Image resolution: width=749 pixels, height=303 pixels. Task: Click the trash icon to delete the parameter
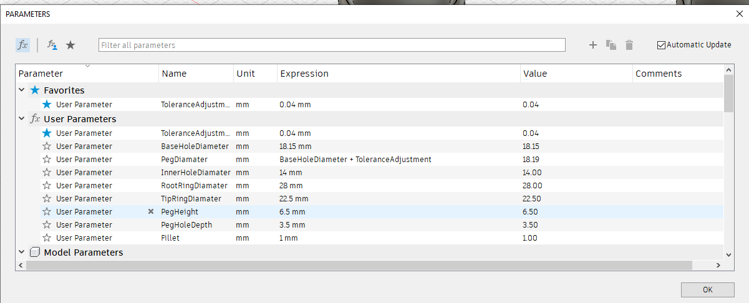(629, 45)
